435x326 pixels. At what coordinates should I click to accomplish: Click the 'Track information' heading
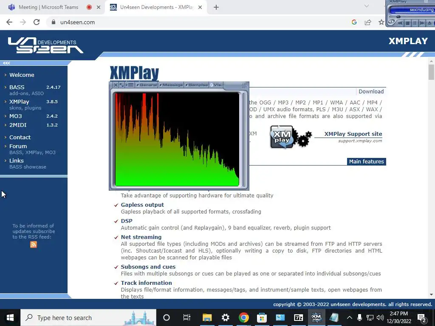click(146, 283)
